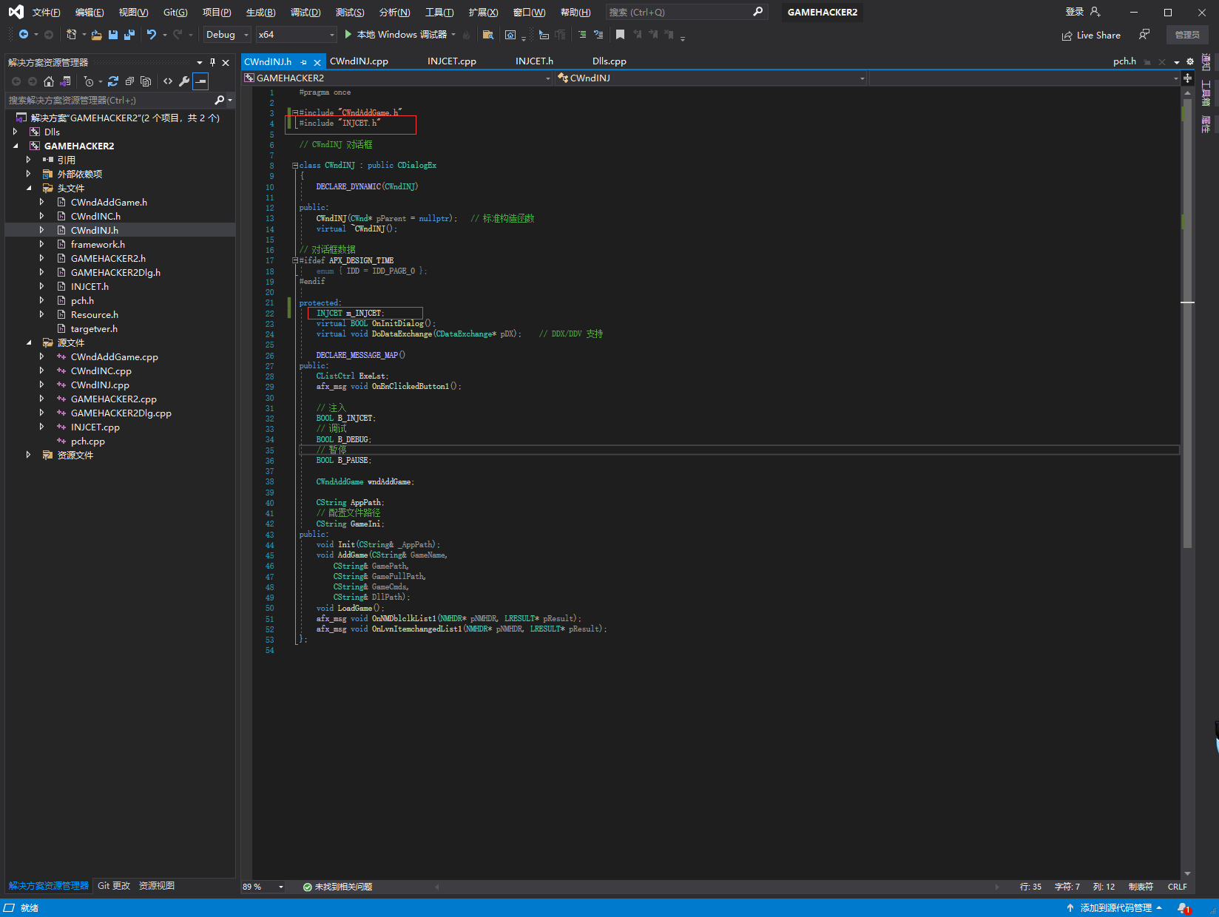This screenshot has height=917, width=1219.
Task: Open the tab list dropdown arrow near pch.h
Action: [1177, 62]
